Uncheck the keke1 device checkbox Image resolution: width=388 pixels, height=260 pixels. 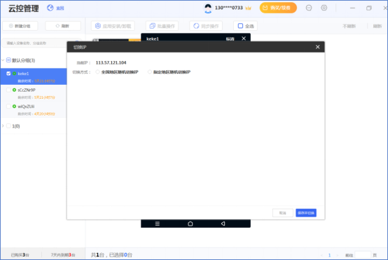pos(8,74)
